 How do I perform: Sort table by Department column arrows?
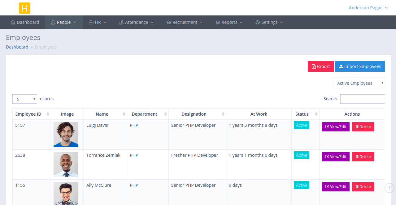pos(165,114)
